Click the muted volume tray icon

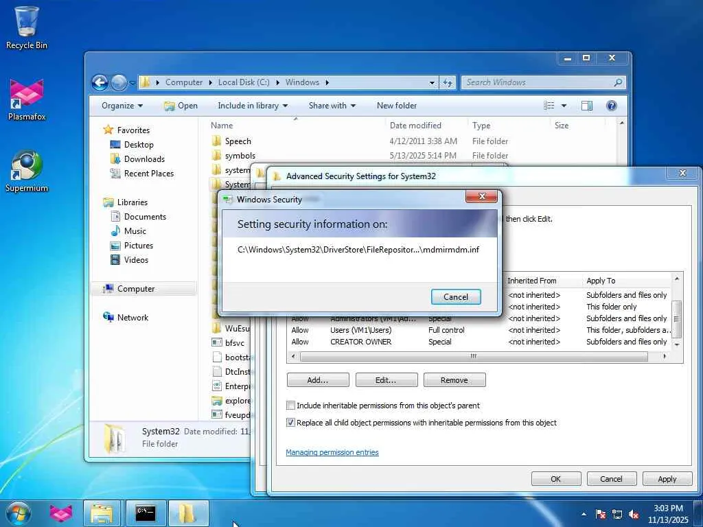tap(634, 514)
